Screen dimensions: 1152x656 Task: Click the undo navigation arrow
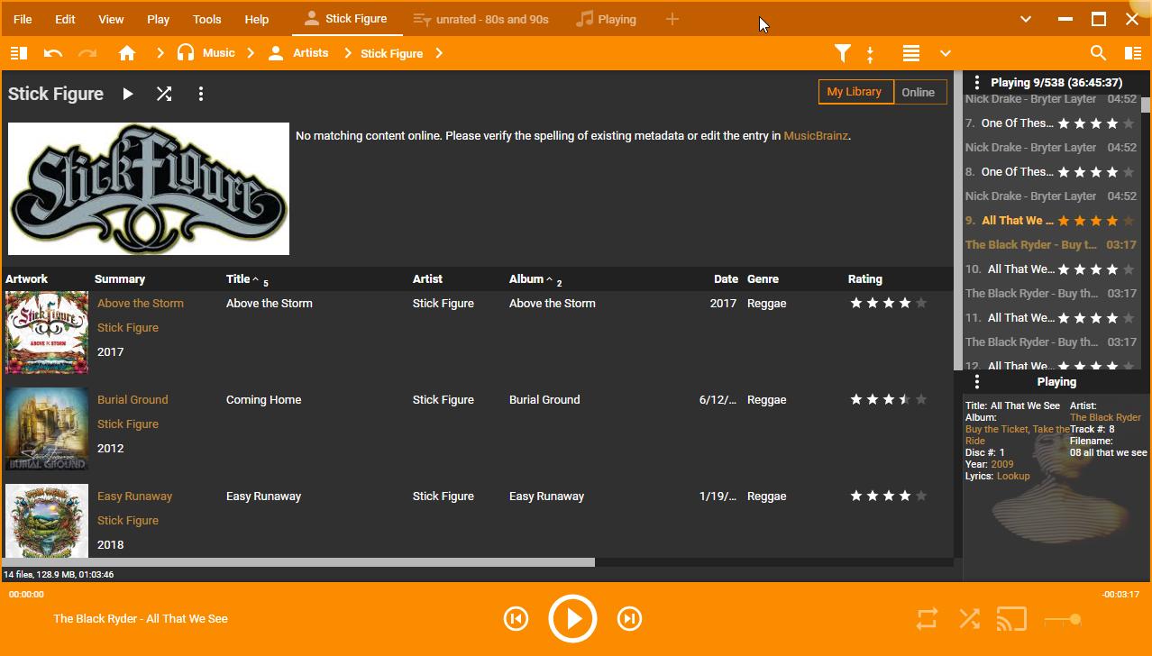coord(53,53)
